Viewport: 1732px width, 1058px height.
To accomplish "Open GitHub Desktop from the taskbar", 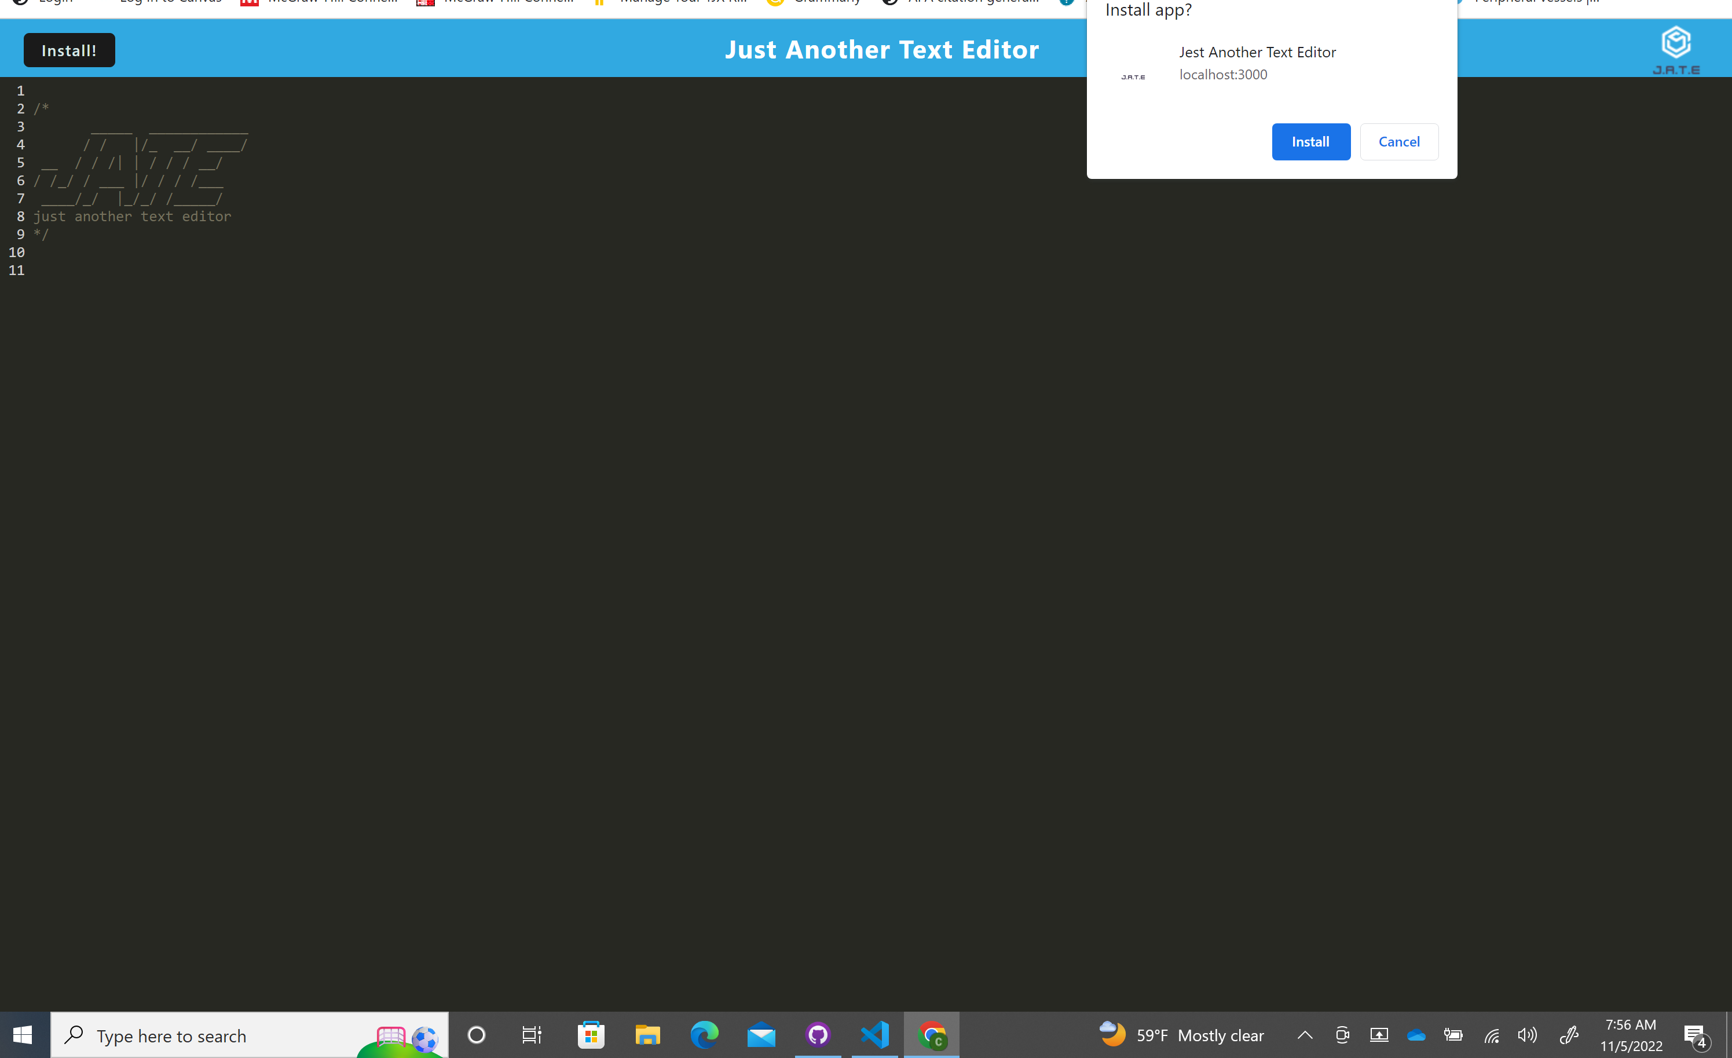I will [818, 1035].
